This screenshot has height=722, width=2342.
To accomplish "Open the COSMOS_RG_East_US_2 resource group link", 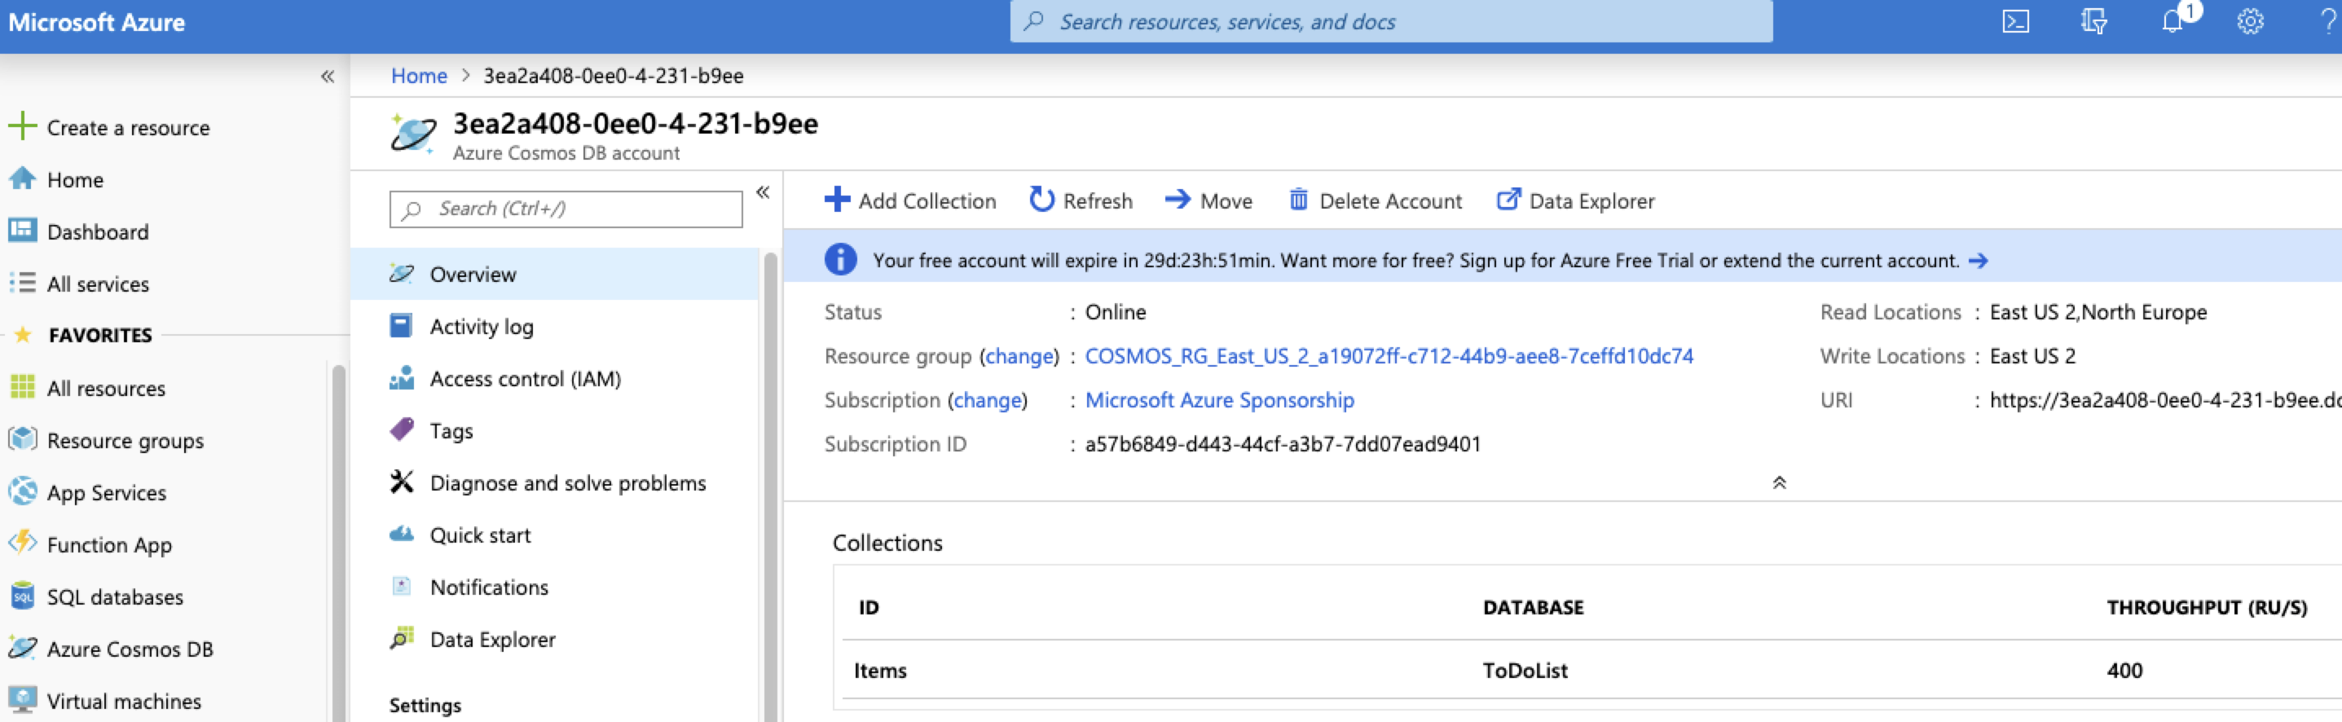I will point(1389,355).
